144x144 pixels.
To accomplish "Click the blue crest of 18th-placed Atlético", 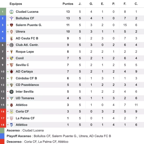I will [x=11, y=125].
